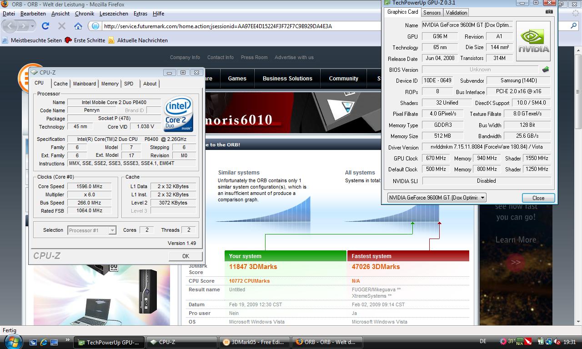Click the site identity icon in address bar
This screenshot has height=349, width=582.
point(95,26)
